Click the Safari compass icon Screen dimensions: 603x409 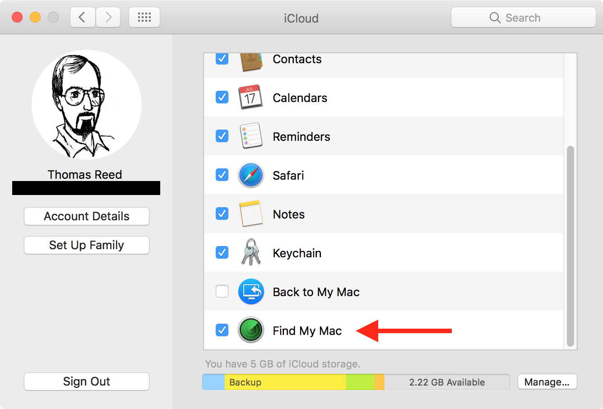coord(250,175)
